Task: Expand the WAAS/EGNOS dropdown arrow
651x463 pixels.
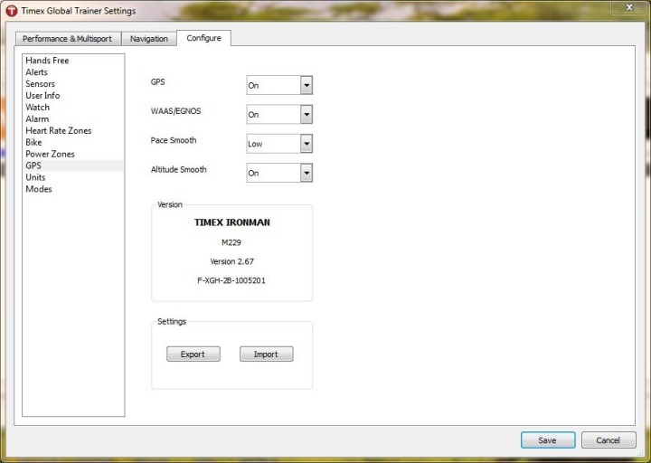Action: point(307,114)
